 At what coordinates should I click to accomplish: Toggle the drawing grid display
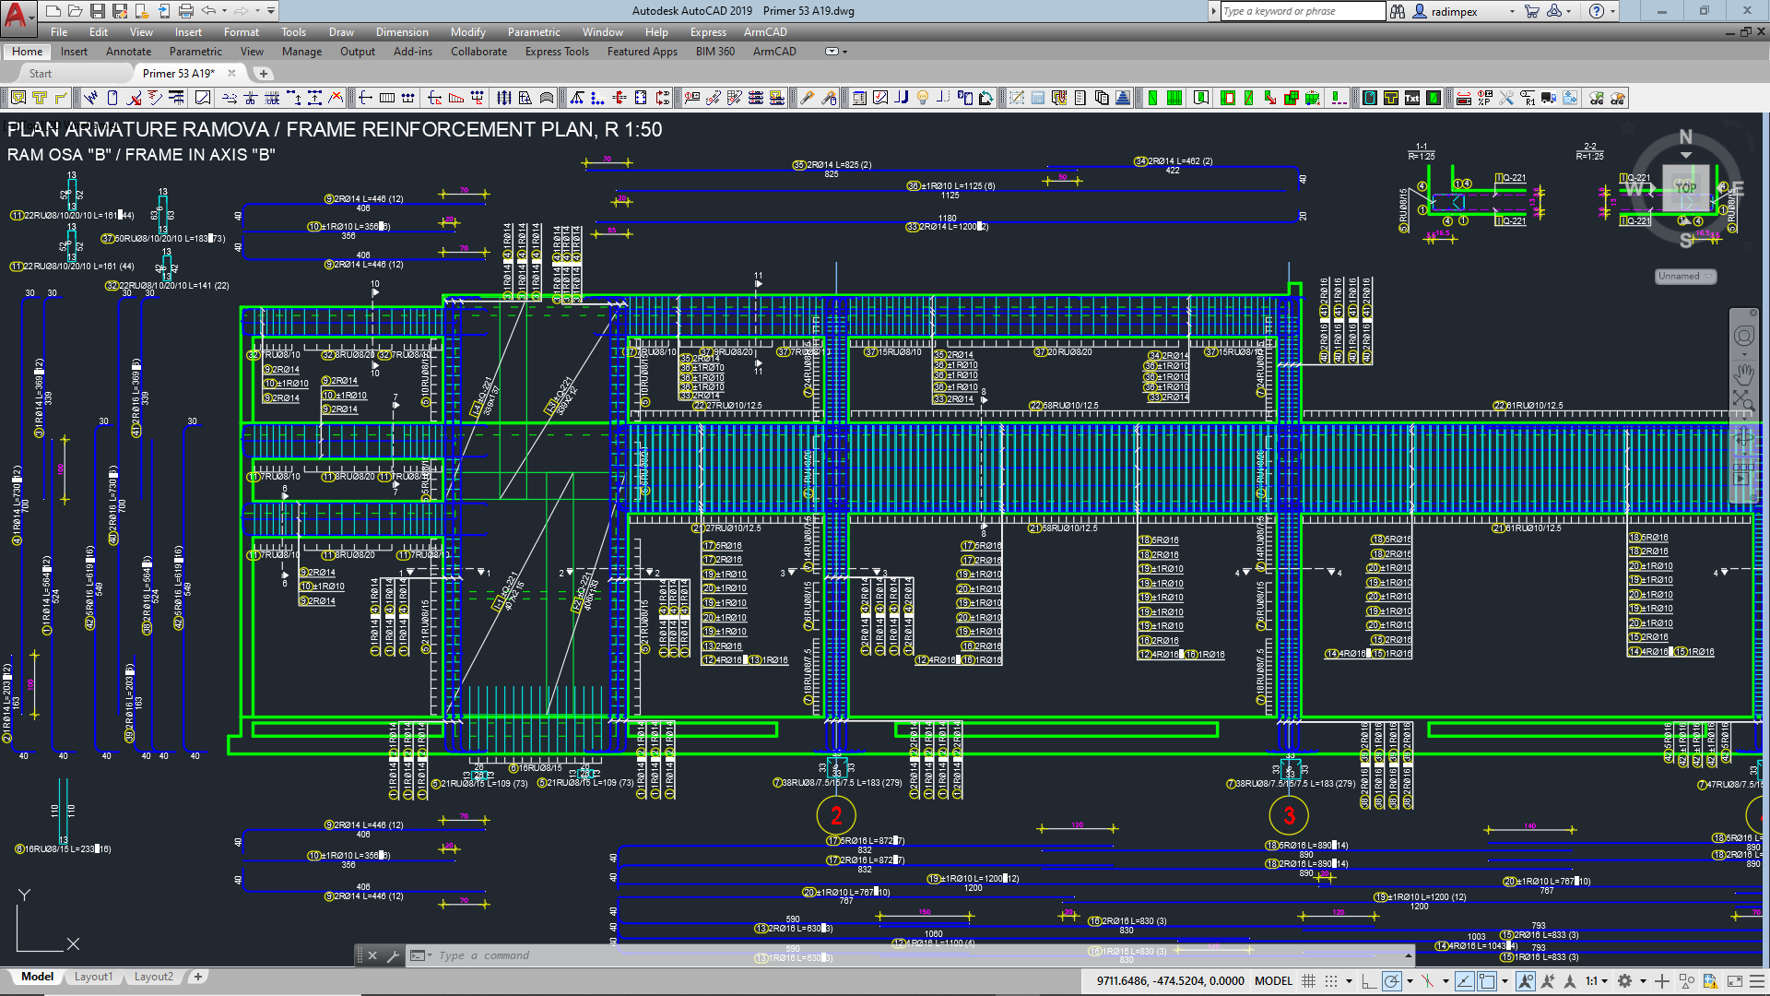(1308, 981)
